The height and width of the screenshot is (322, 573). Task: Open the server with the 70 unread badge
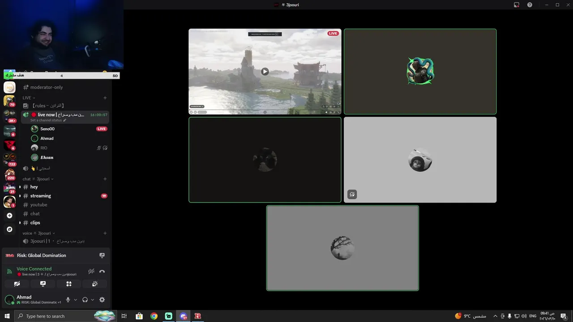tap(9, 101)
